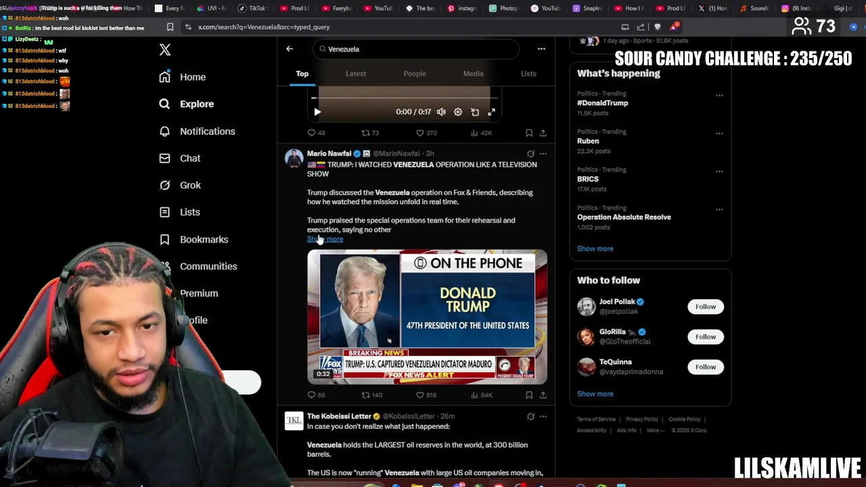Open the #DonaldTrump trending topic
The height and width of the screenshot is (487, 866).
pos(602,103)
